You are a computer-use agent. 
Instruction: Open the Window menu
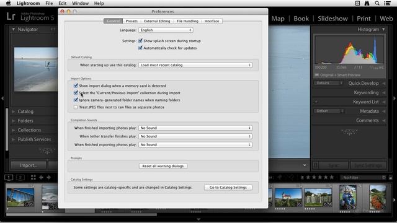80,3
